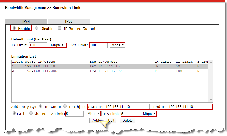Click the entry TX Limit field showing 5
The height and width of the screenshot is (136, 227).
click(75, 114)
